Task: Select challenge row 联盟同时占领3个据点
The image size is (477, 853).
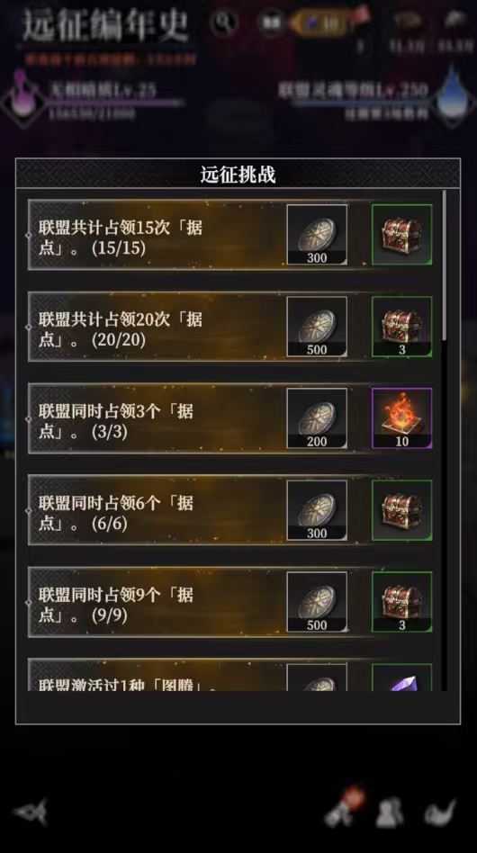Action: pos(231,418)
